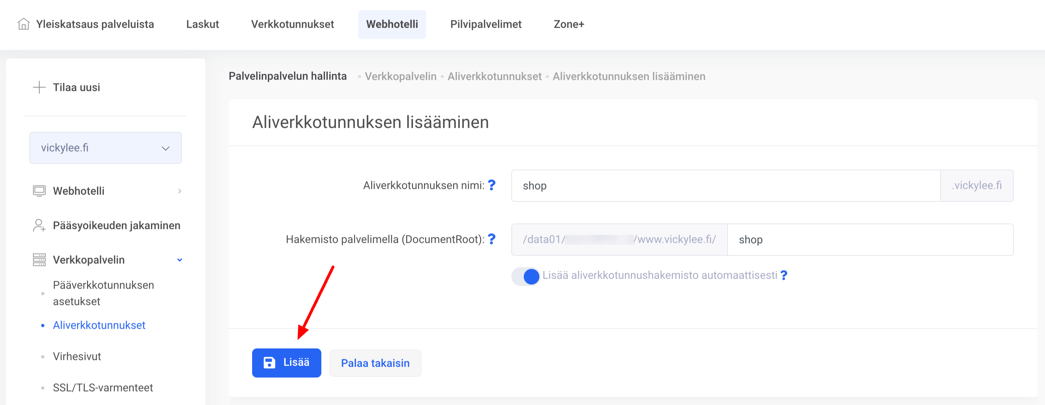Image resolution: width=1045 pixels, height=405 pixels.
Task: Click the subdomain name input field
Action: click(725, 186)
